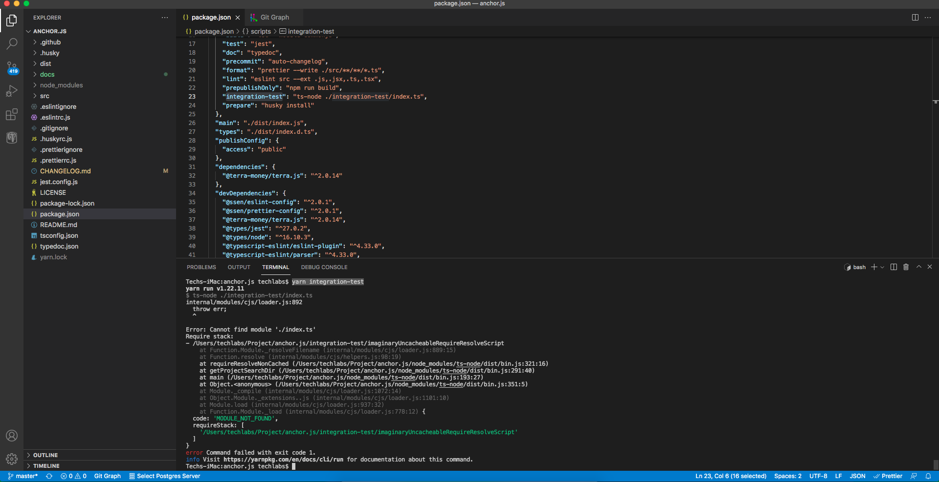This screenshot has width=939, height=482.
Task: Split the terminal panel
Action: point(894,267)
